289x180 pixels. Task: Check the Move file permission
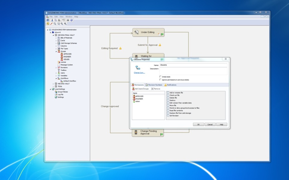coord(168,105)
